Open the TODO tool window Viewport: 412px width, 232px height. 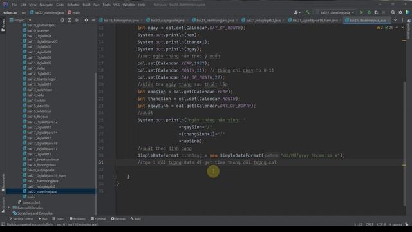[58, 219]
